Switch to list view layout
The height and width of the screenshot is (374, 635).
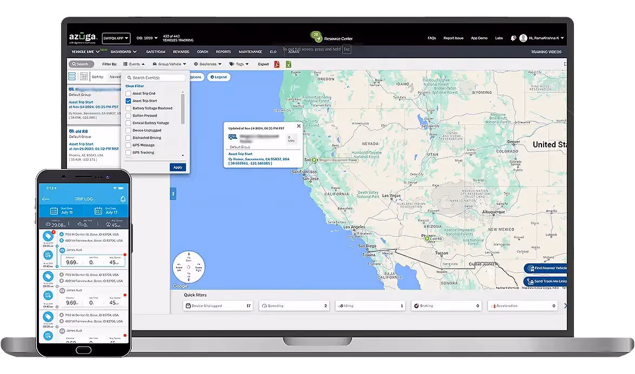pos(72,77)
